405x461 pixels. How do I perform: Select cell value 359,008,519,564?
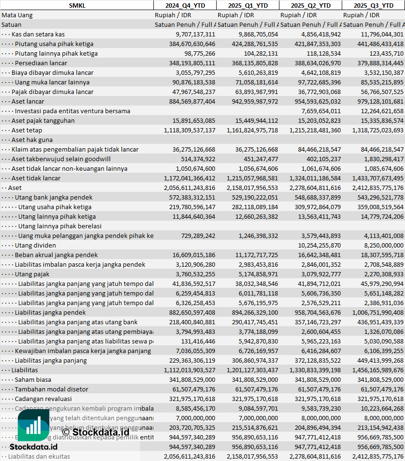381,207
